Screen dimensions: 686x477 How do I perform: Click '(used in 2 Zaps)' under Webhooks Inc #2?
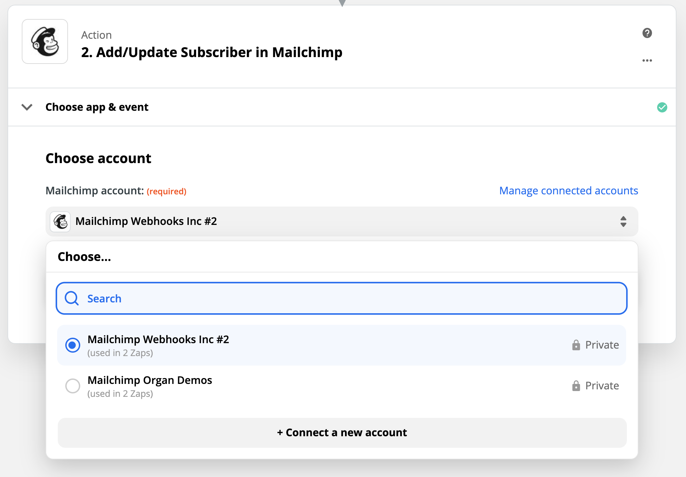pyautogui.click(x=120, y=353)
